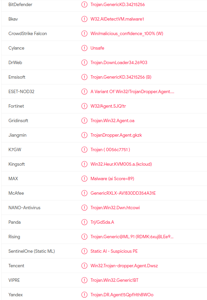Click the Cylance Unsafe alert icon

click(84, 48)
